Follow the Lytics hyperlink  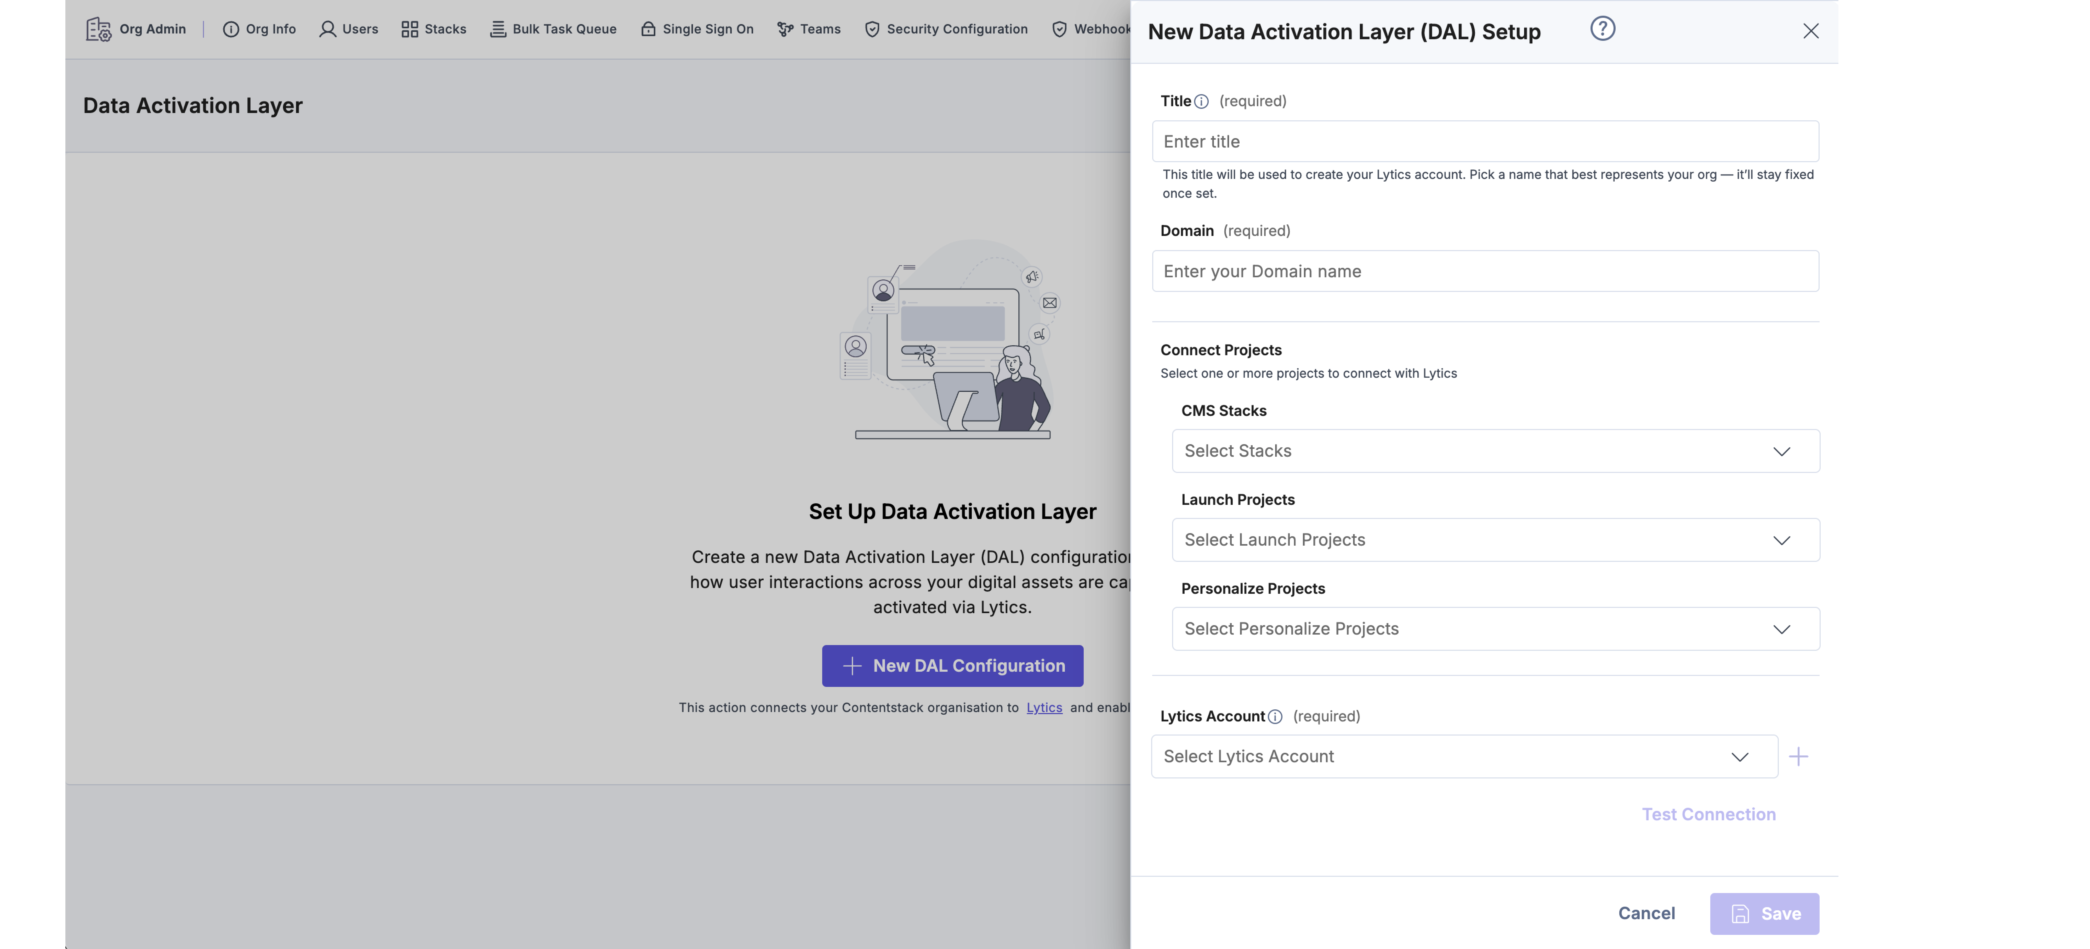point(1044,708)
